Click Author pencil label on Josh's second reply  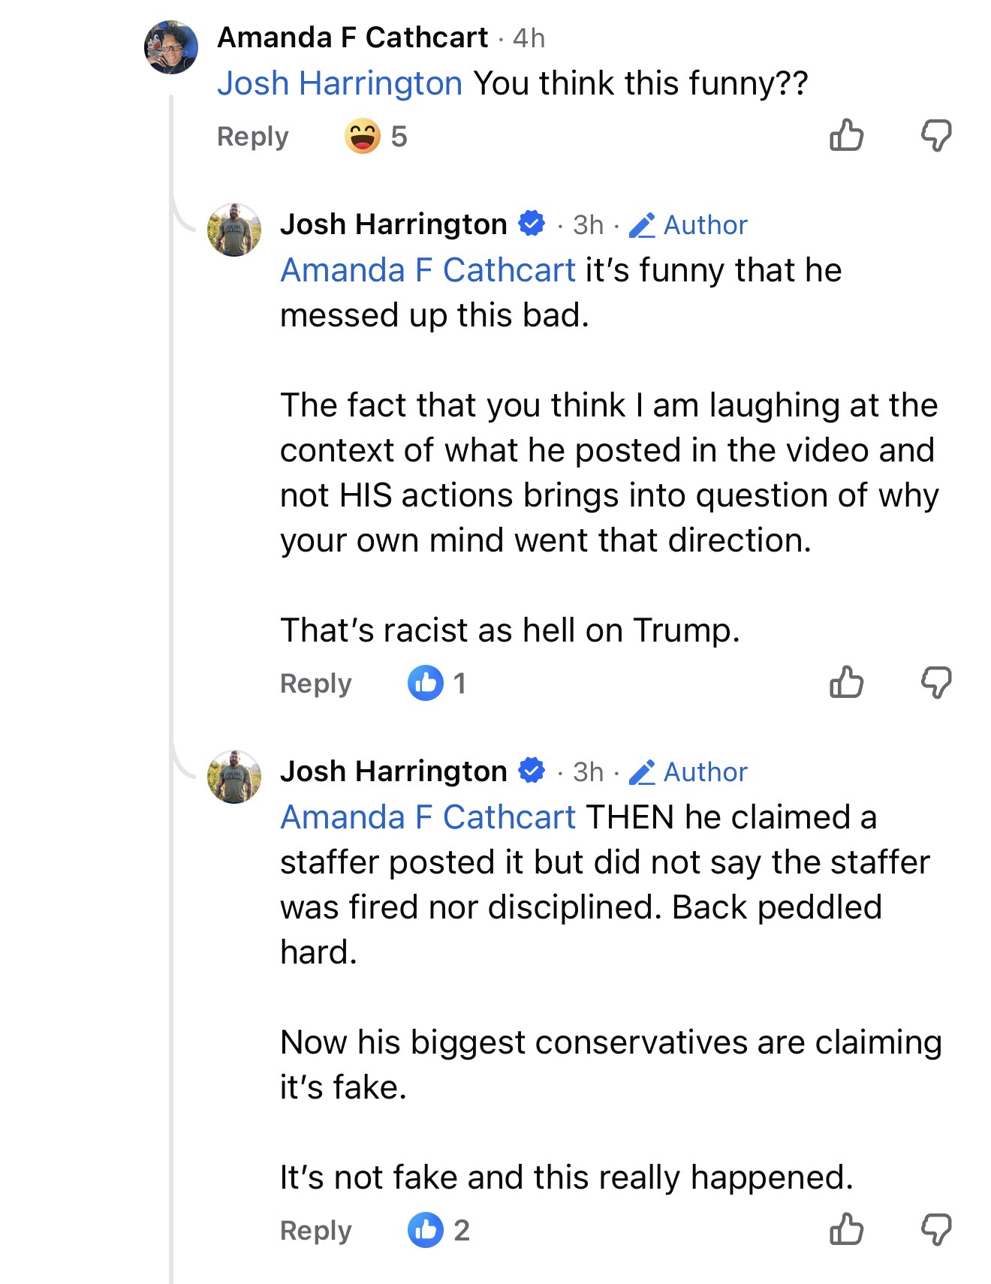688,771
